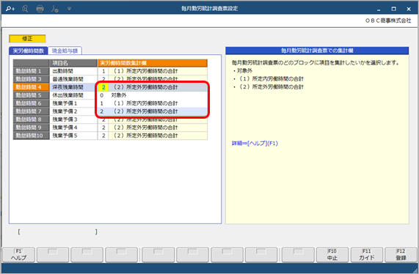This screenshot has height=274, width=419.
Task: Select dropdown option 1 (1)所定内労働時間の合計
Action: [153, 103]
